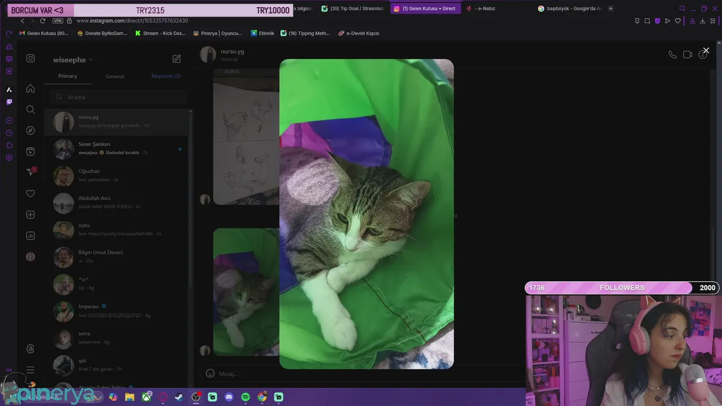Open Gelen Kutusu Gmail bookmark
722x406 pixels.
(x=43, y=33)
